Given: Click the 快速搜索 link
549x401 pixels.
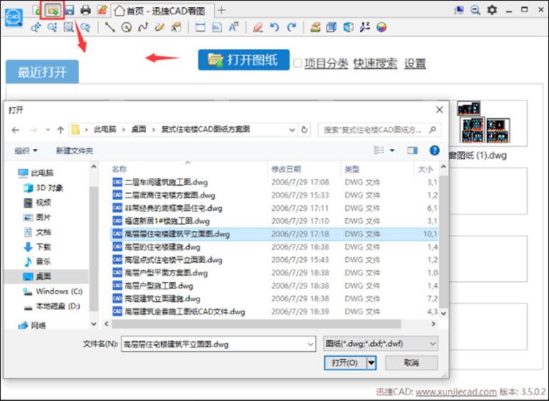Looking at the screenshot, I should (x=375, y=63).
